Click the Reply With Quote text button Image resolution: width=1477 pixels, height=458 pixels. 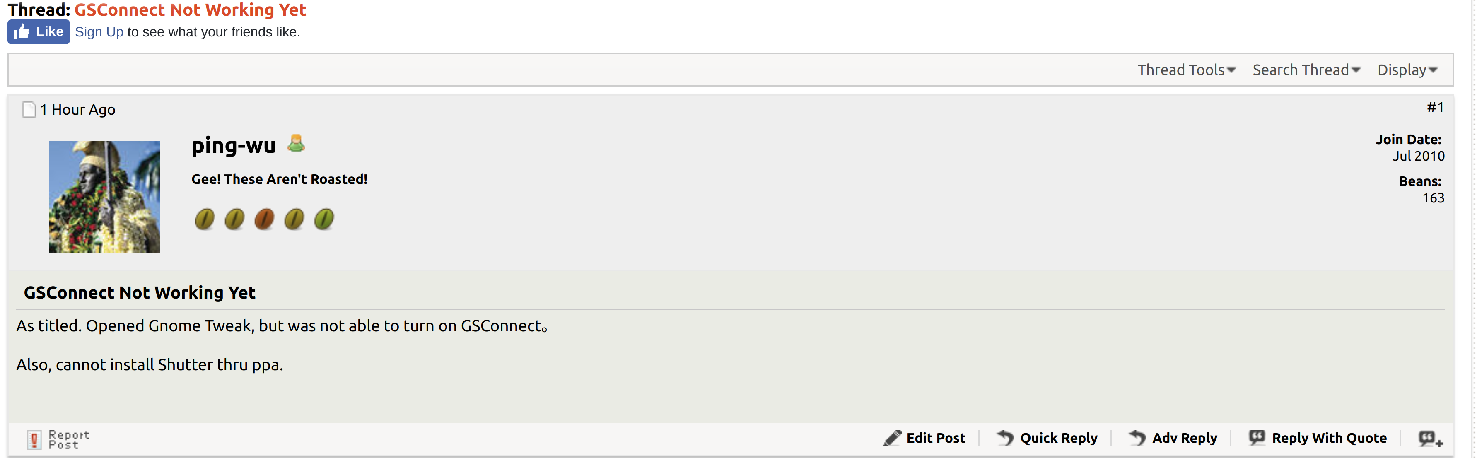[1329, 438]
